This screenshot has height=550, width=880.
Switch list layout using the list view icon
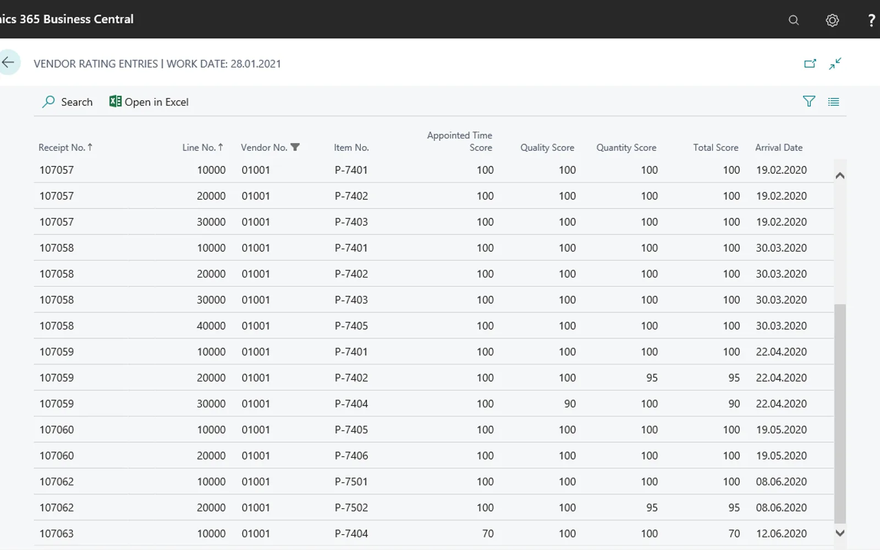[x=833, y=102]
